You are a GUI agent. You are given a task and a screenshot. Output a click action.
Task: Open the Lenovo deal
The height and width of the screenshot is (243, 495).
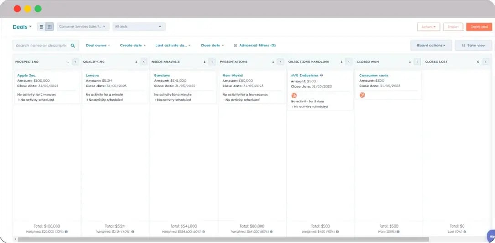(x=92, y=76)
